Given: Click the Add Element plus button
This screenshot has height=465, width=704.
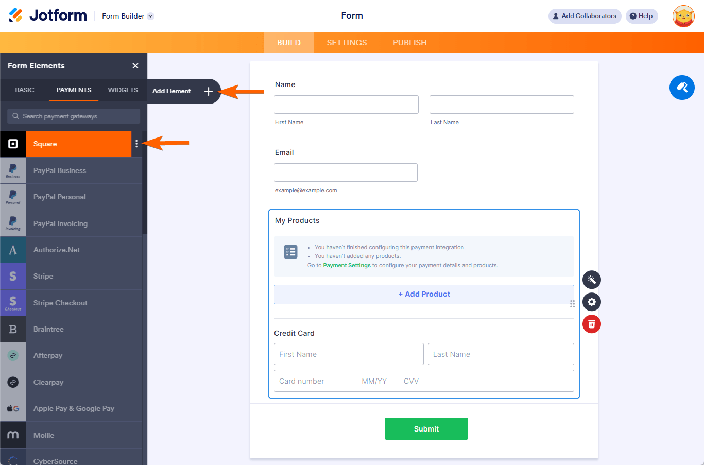Looking at the screenshot, I should click(208, 91).
